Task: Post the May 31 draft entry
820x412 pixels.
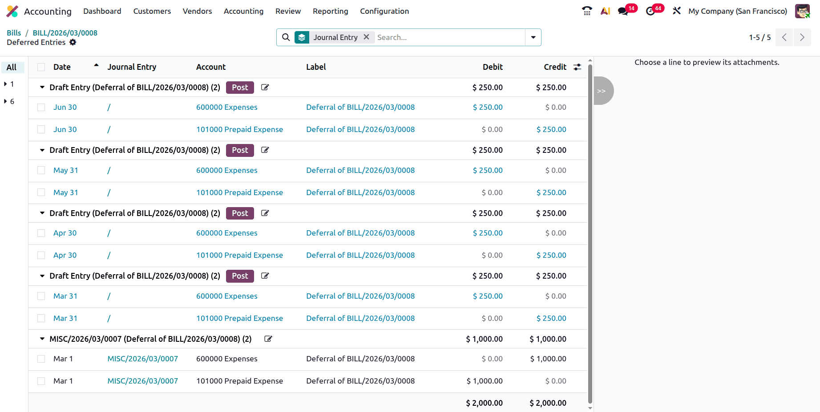Action: pyautogui.click(x=240, y=150)
